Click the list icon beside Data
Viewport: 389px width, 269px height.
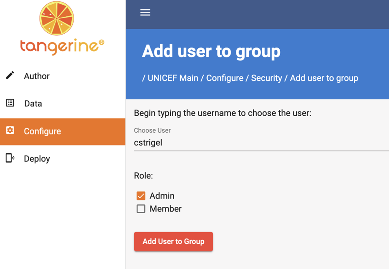(10, 103)
